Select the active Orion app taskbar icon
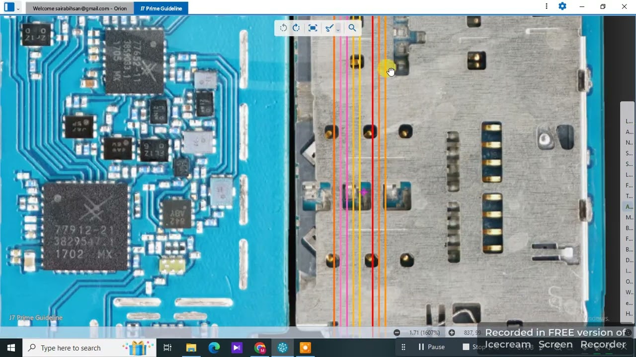Image resolution: width=636 pixels, height=357 pixels. pos(283,348)
